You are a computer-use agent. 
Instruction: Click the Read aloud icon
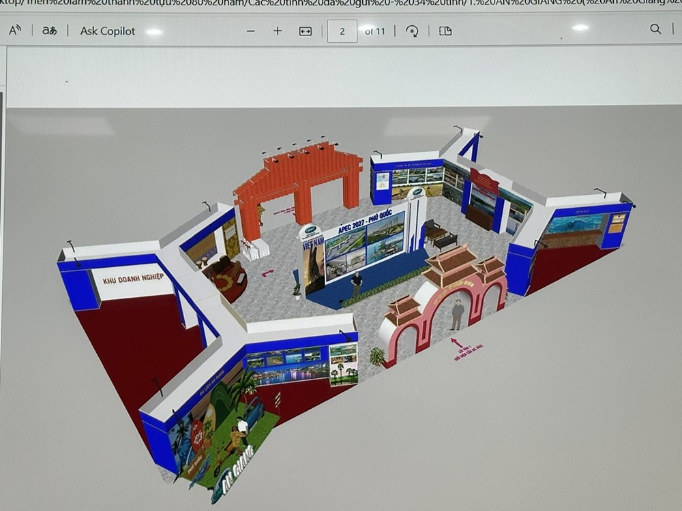tap(15, 31)
